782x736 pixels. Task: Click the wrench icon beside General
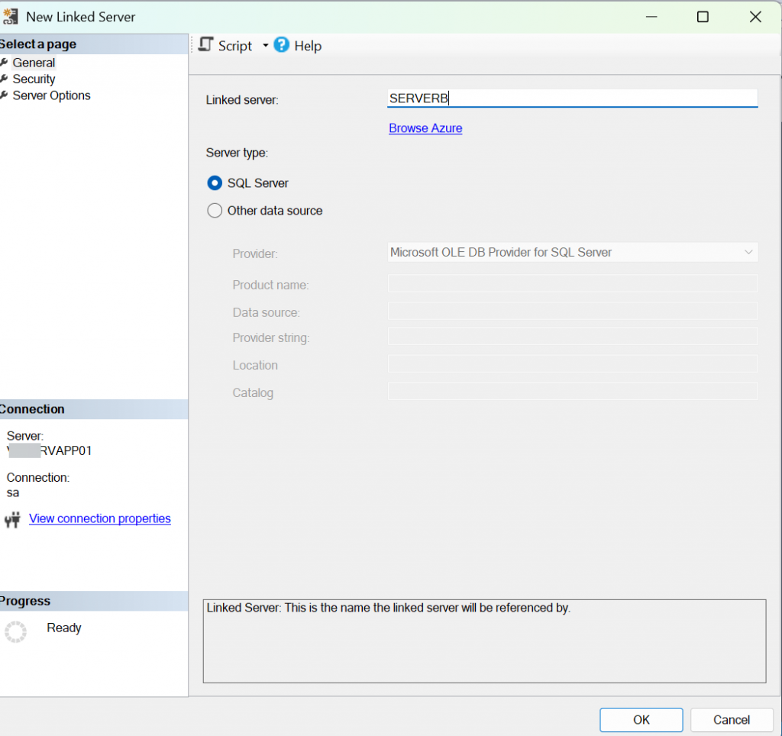click(5, 63)
